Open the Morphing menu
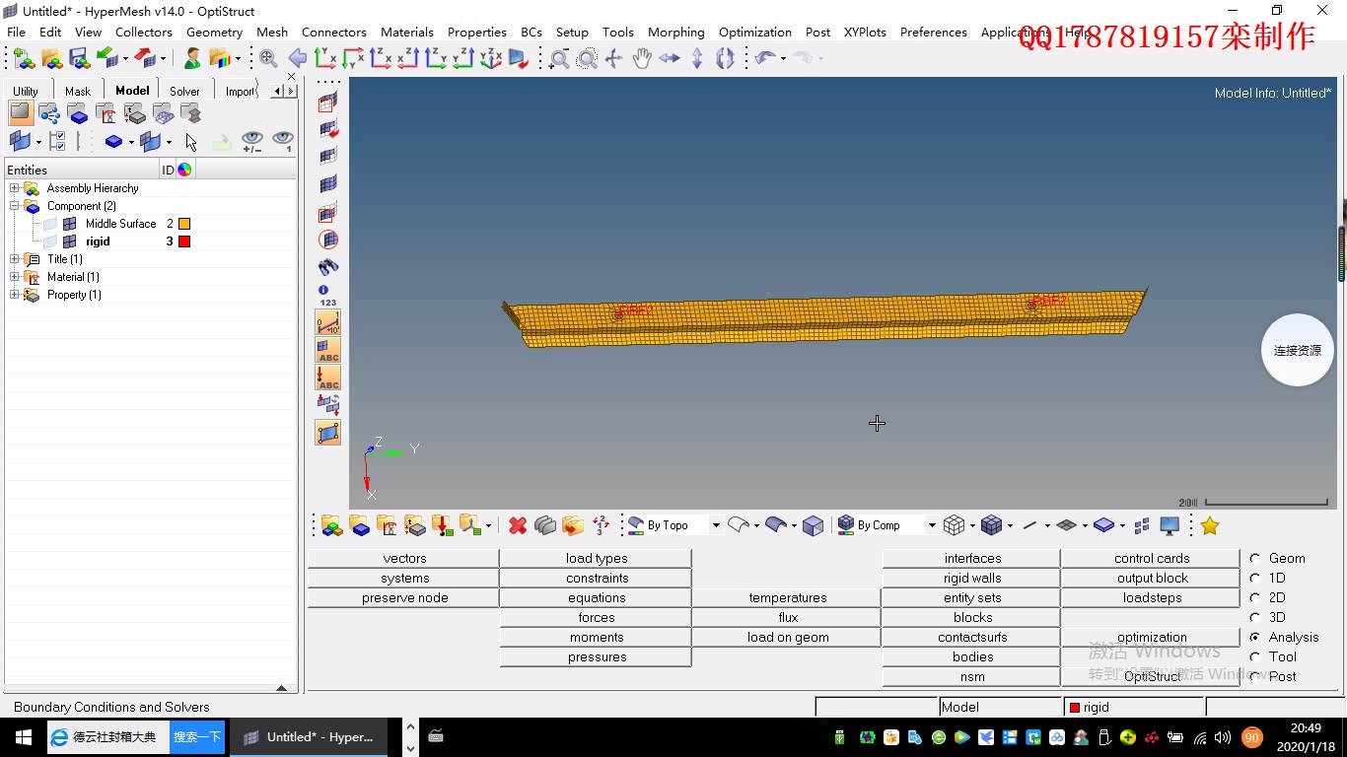1347x757 pixels. click(675, 32)
